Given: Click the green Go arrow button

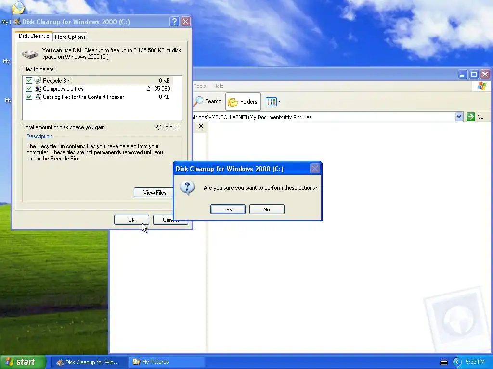Looking at the screenshot, I should click(x=471, y=117).
